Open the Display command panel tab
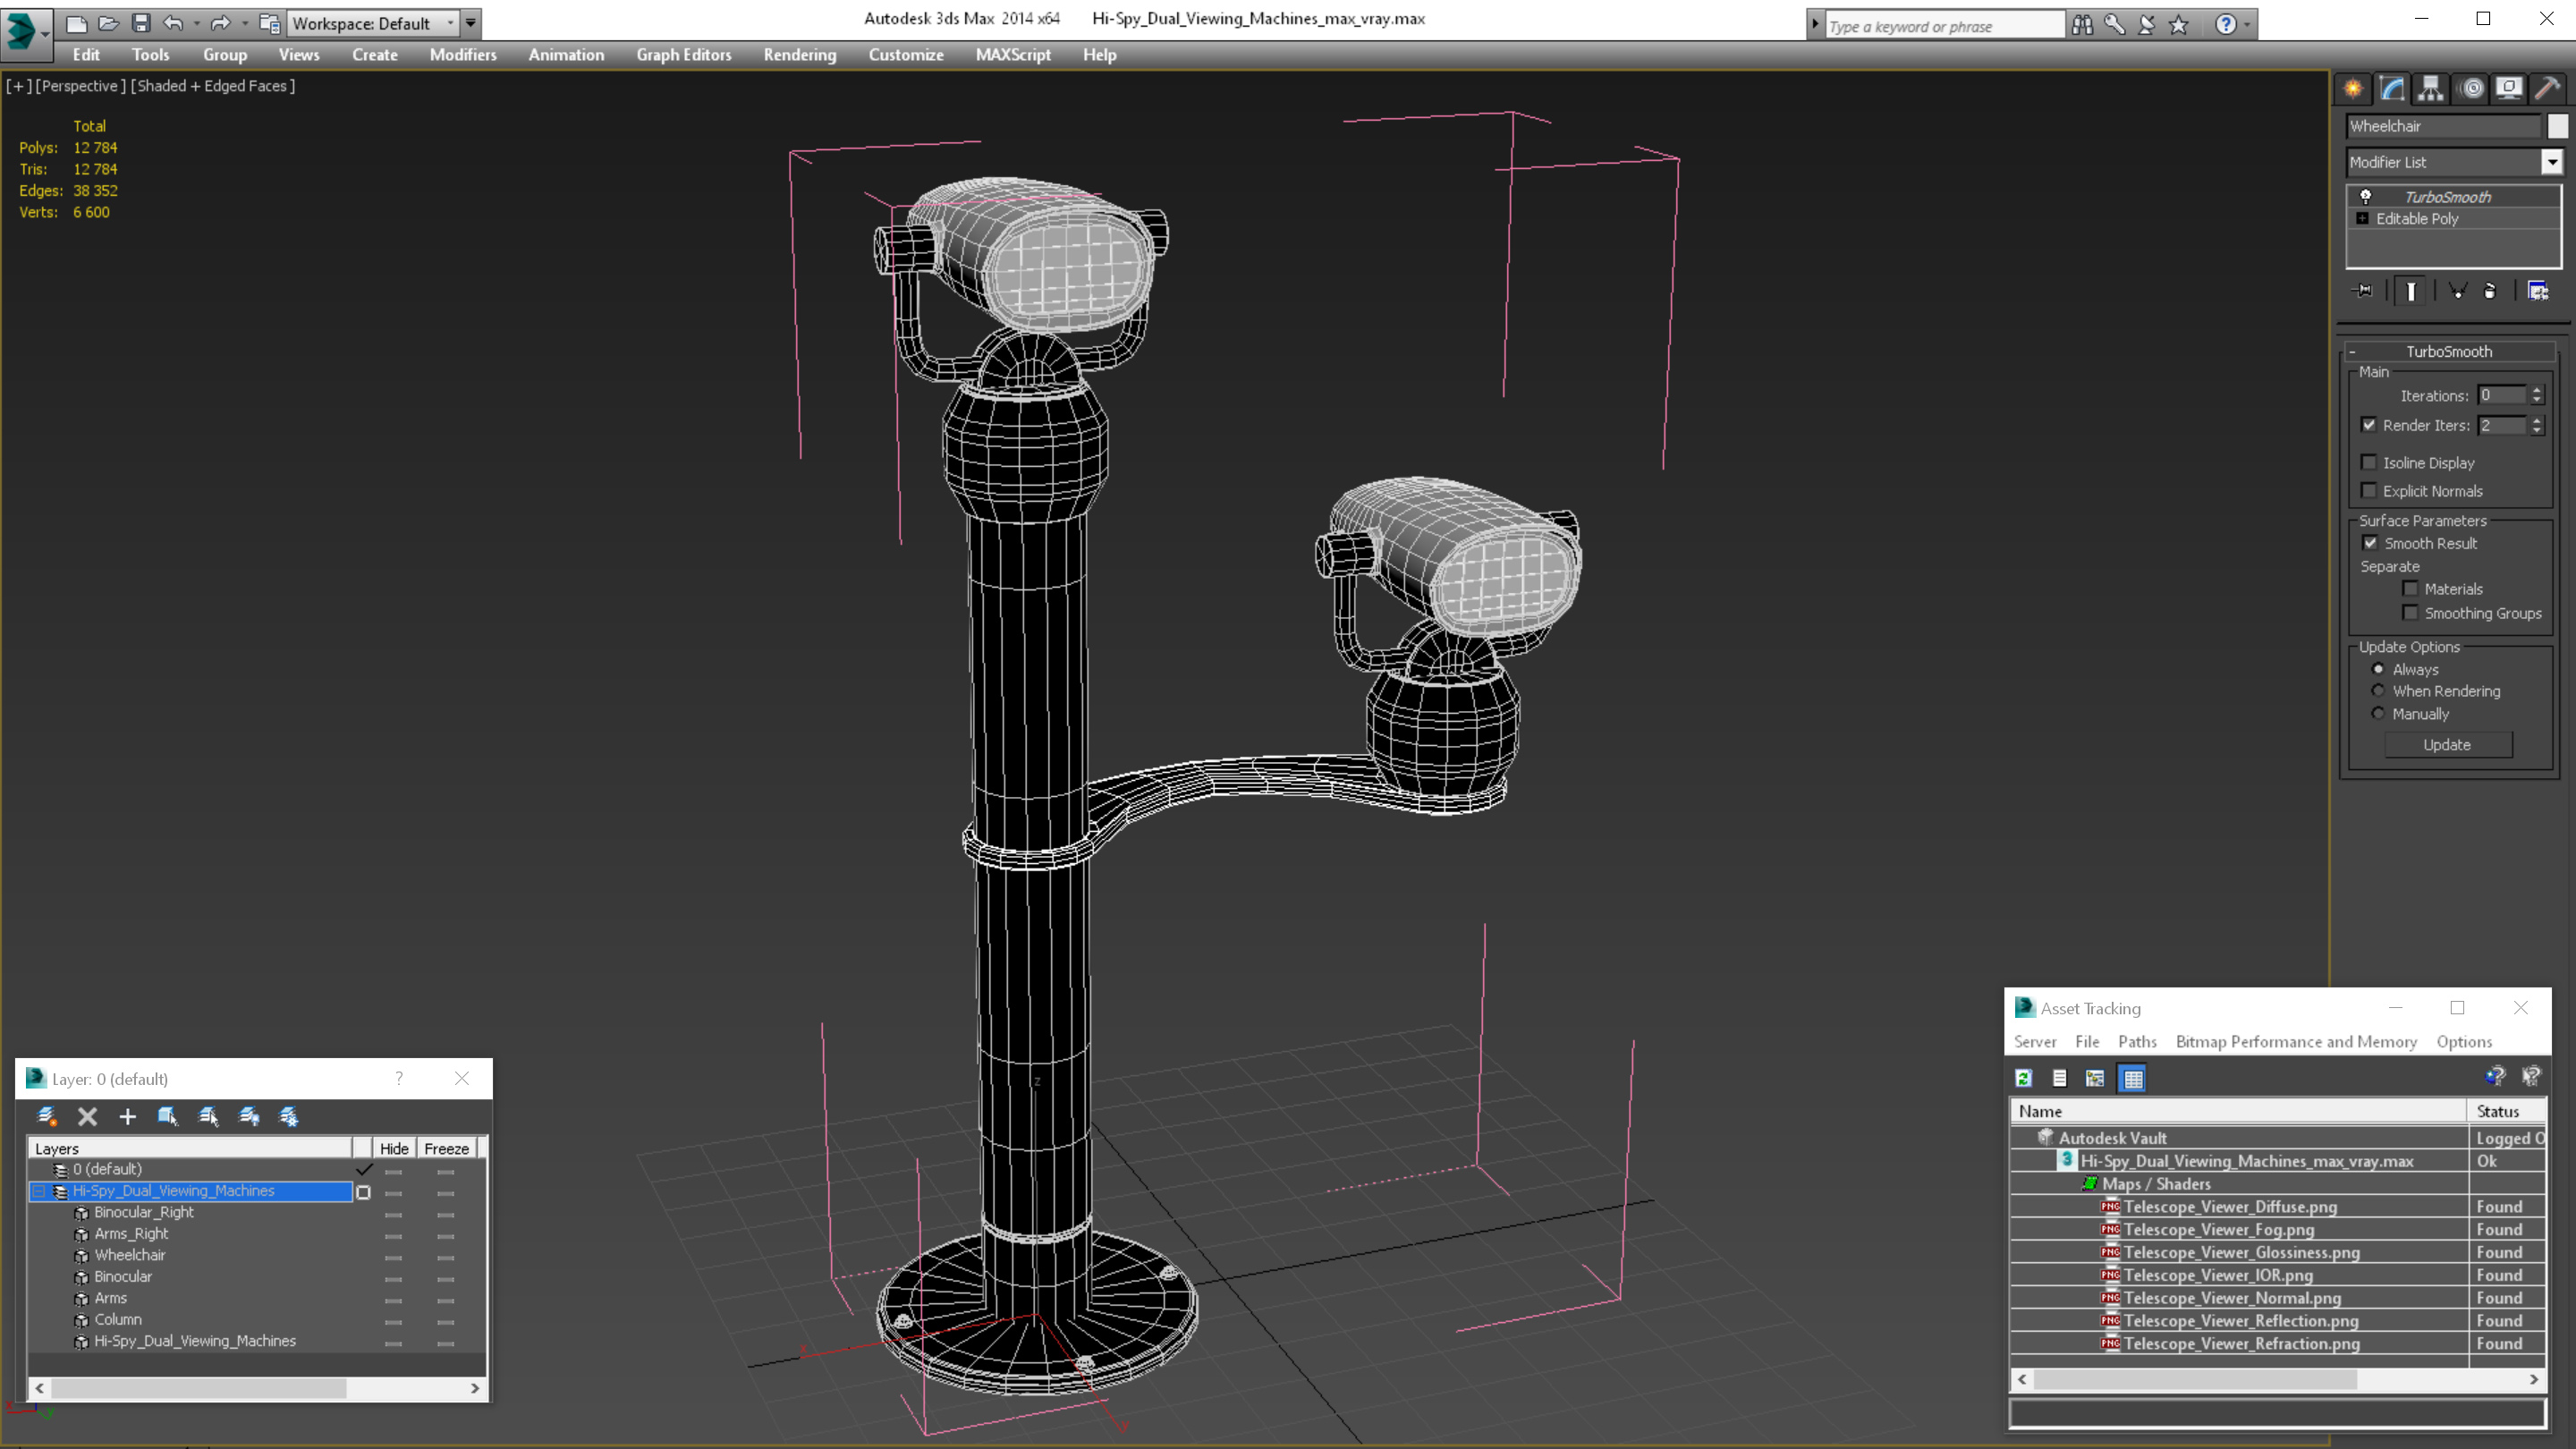The width and height of the screenshot is (2576, 1449). tap(2509, 89)
